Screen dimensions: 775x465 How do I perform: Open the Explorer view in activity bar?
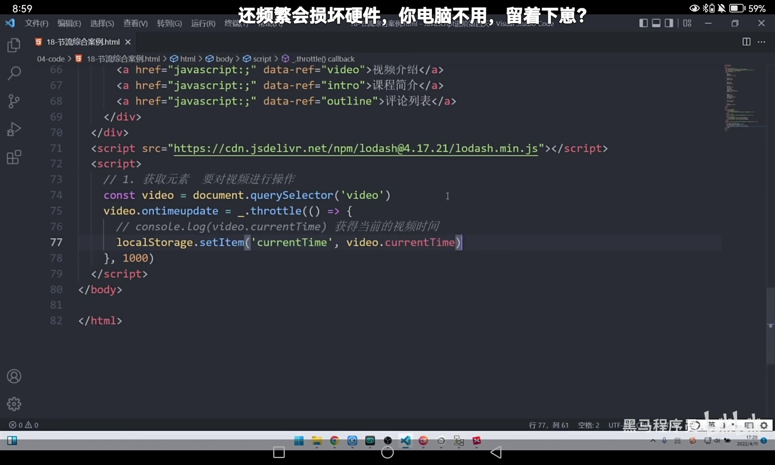click(14, 45)
